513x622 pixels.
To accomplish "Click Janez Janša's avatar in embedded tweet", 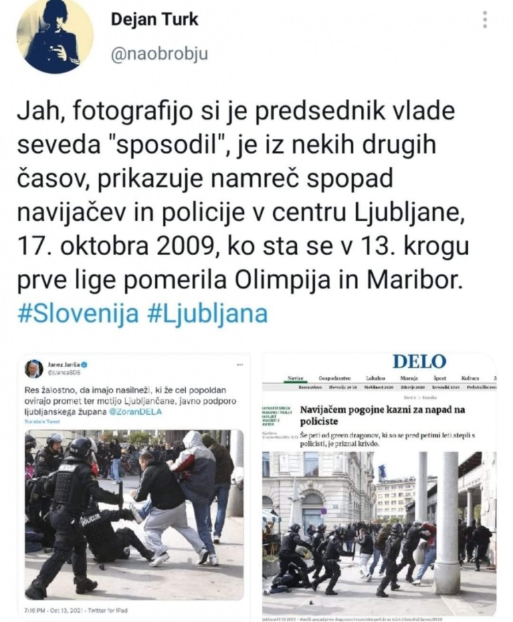I will 33,369.
